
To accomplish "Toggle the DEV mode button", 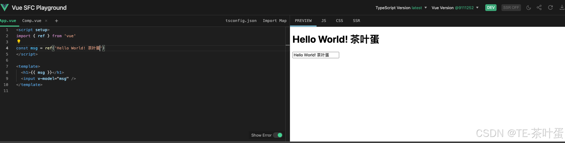I will [x=491, y=8].
